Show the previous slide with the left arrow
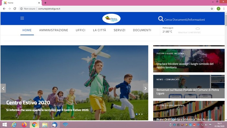 point(3,88)
